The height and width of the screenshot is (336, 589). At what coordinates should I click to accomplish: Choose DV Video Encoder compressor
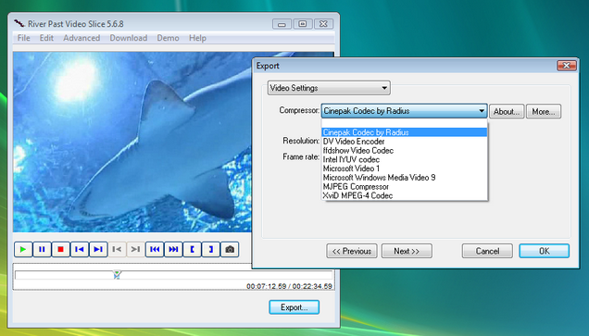tap(405, 142)
